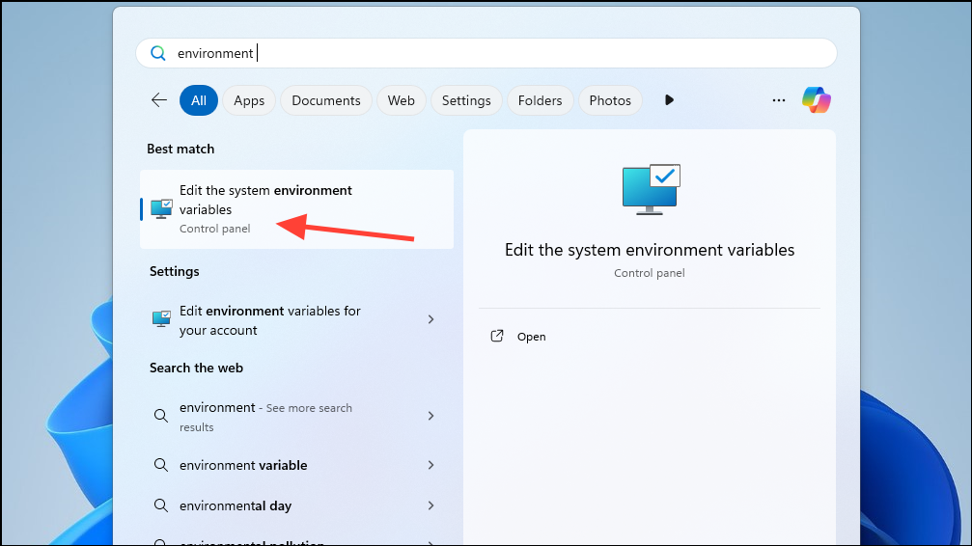Click the icon next to Edit environment variables for your account

click(x=161, y=319)
